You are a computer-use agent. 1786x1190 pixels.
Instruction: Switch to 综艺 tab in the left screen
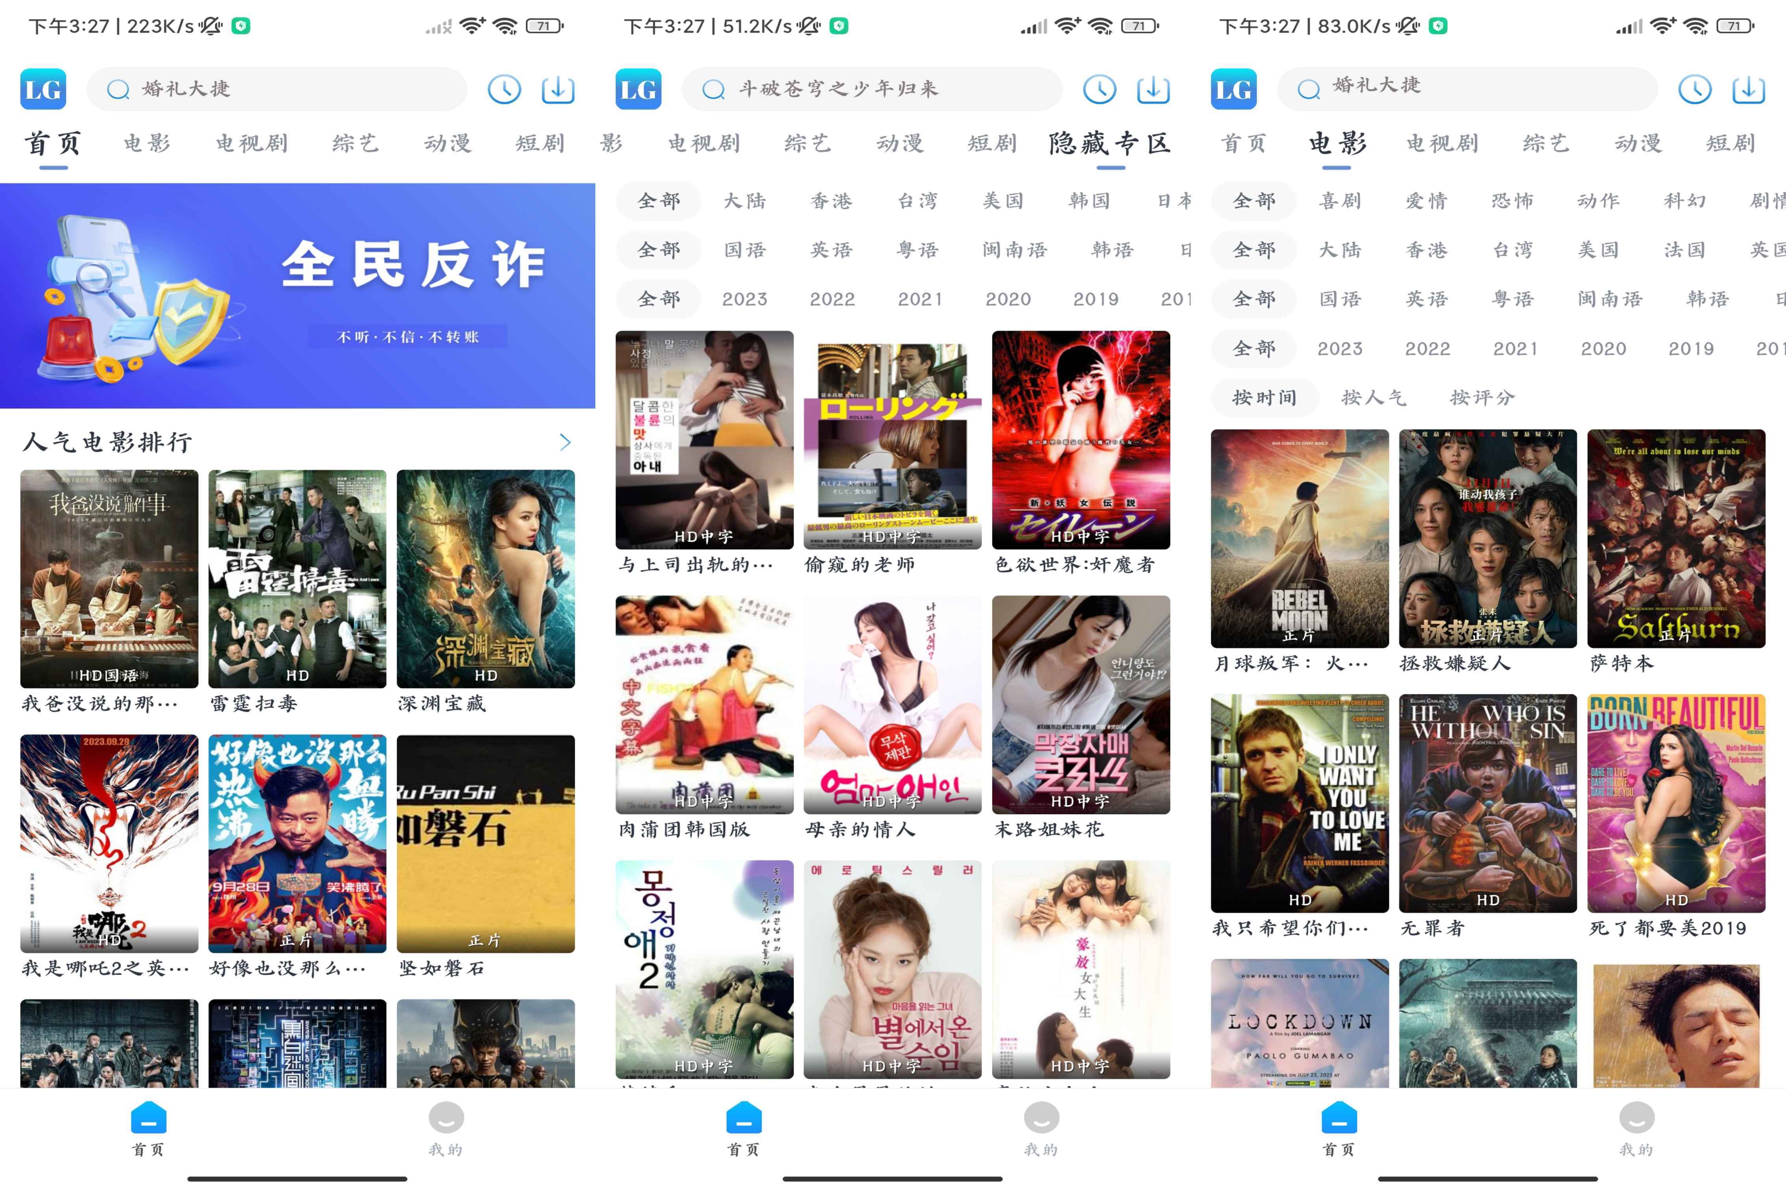[x=355, y=144]
